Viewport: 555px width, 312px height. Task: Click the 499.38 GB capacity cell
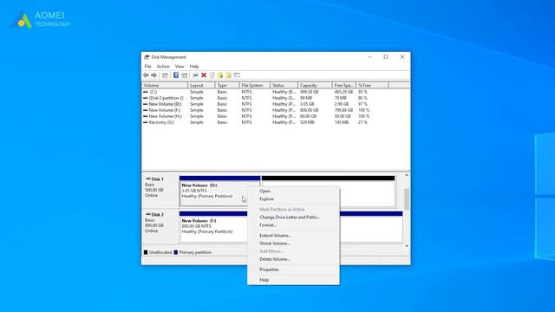click(310, 92)
